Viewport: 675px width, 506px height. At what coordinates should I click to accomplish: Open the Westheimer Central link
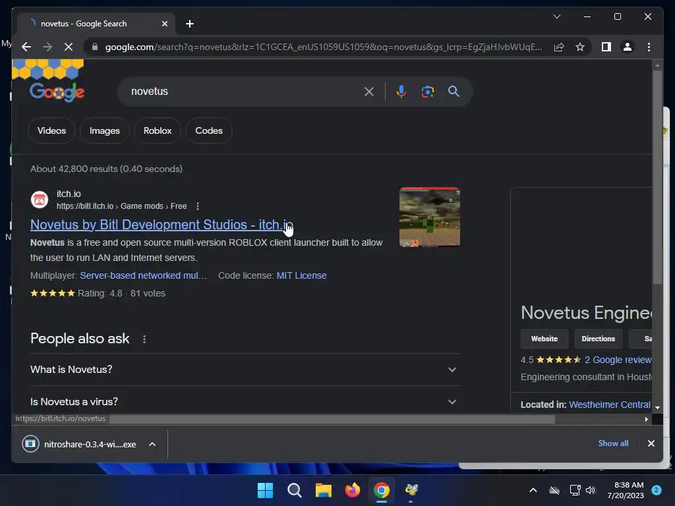click(610, 405)
